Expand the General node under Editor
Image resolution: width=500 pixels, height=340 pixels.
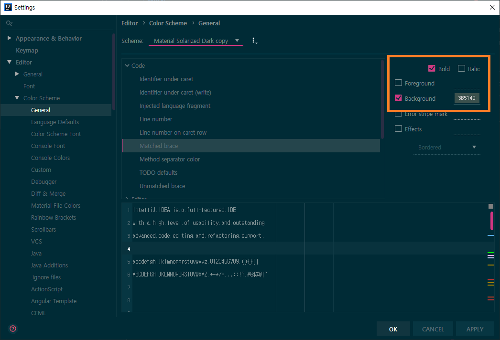(x=17, y=74)
